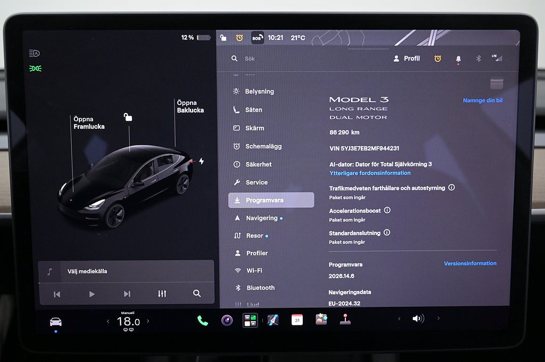Show info for Accelerationsboost
Screen dimensions: 545x362
point(387,210)
